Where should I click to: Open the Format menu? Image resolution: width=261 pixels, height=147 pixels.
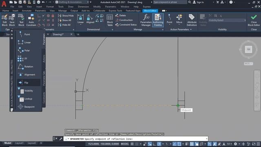point(50,7)
